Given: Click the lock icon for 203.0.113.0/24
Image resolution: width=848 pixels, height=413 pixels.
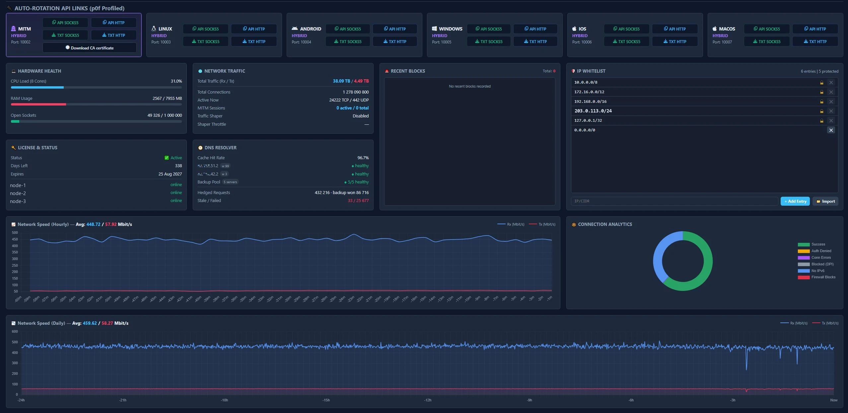Looking at the screenshot, I should point(822,111).
